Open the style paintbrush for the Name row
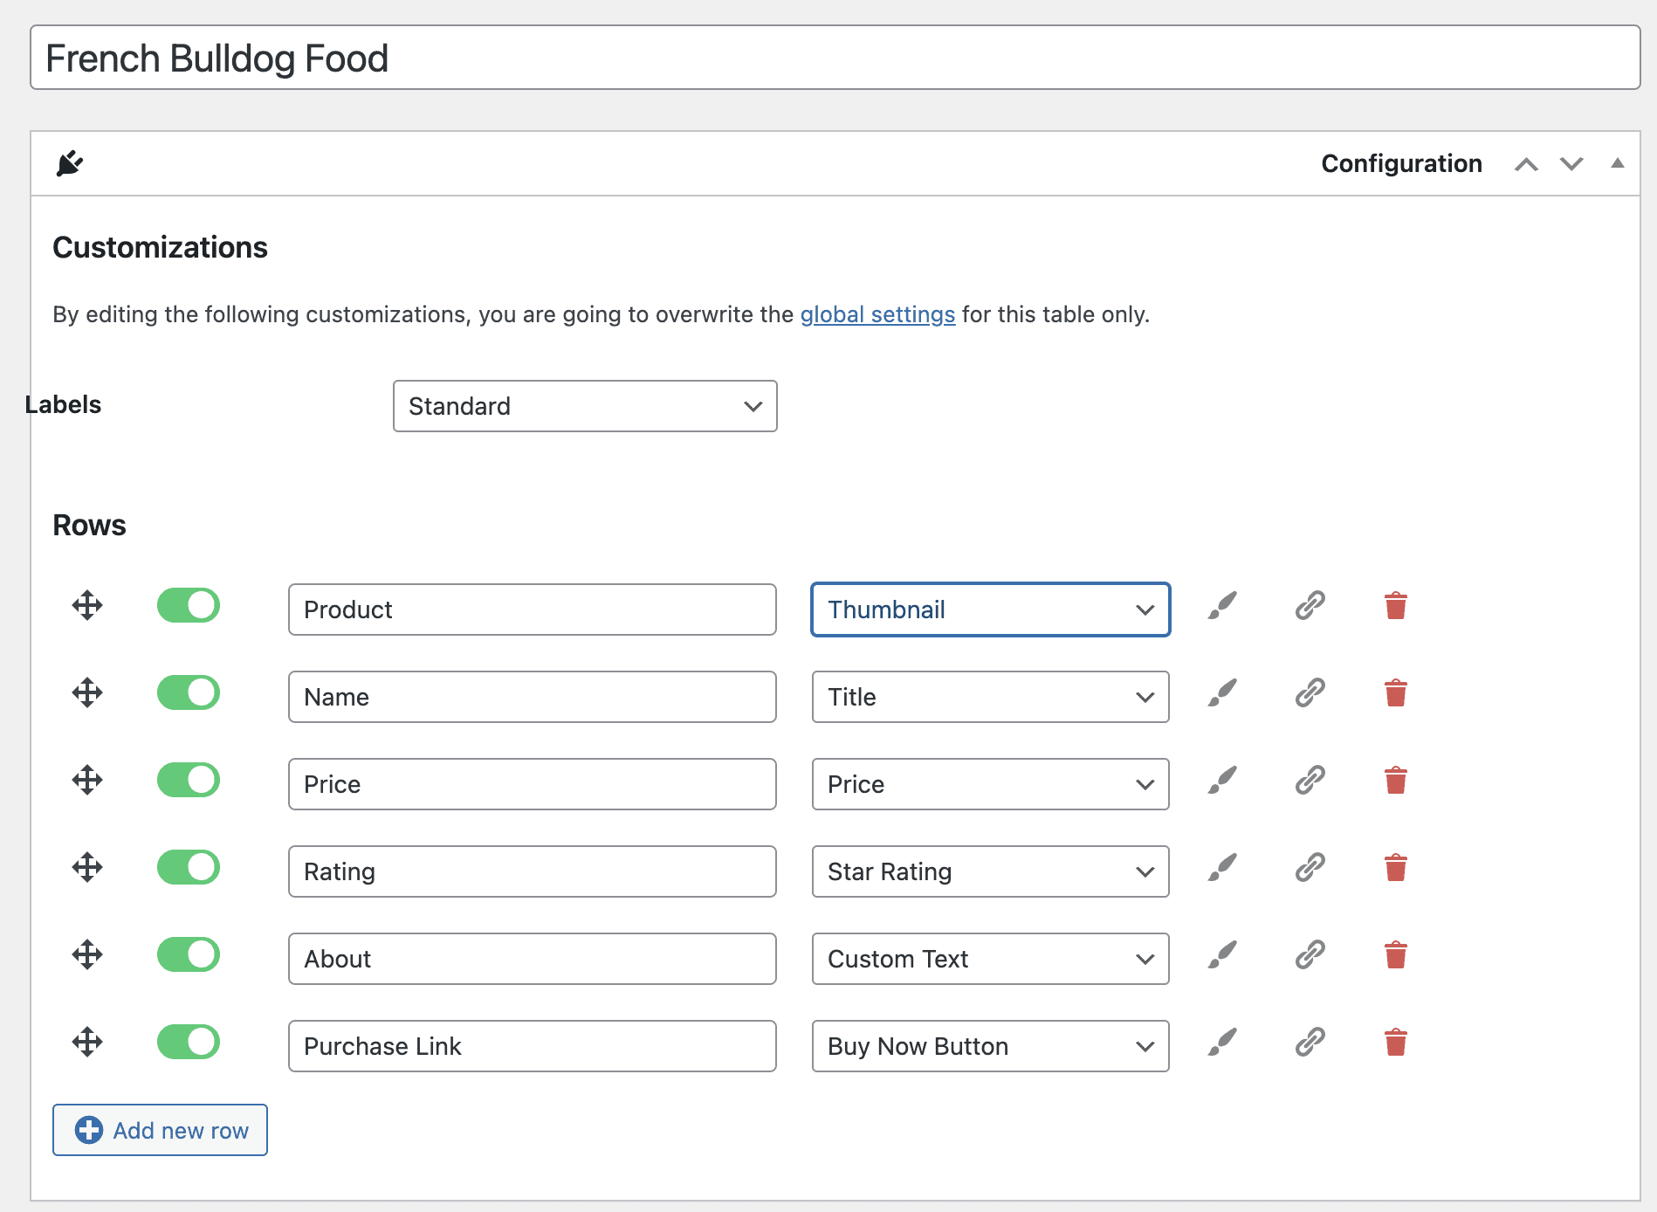The image size is (1657, 1212). [1221, 692]
